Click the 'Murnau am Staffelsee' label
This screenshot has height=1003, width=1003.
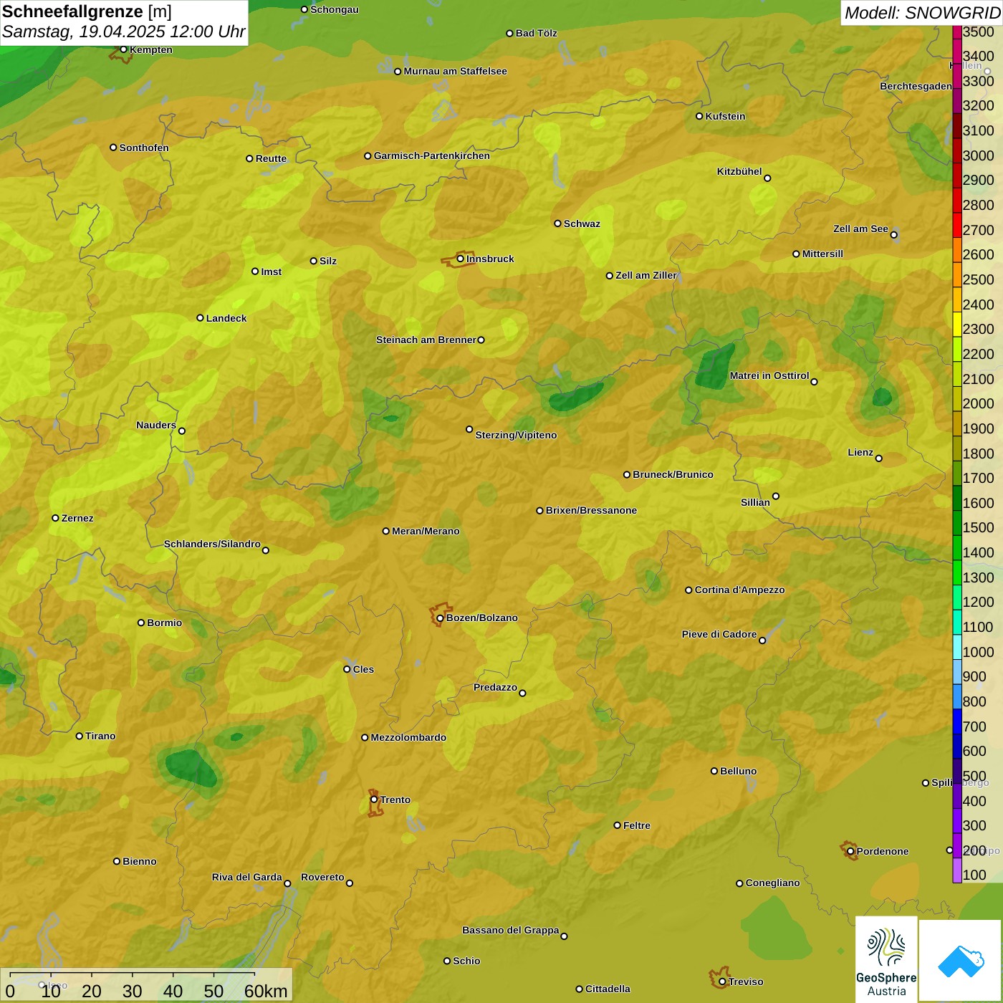456,71
